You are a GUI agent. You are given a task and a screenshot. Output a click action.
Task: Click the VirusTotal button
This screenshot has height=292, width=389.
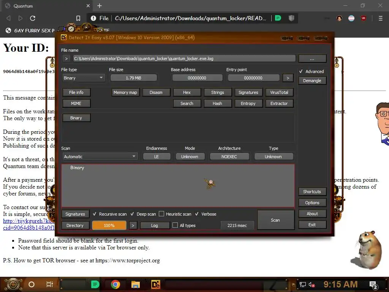coord(279,92)
